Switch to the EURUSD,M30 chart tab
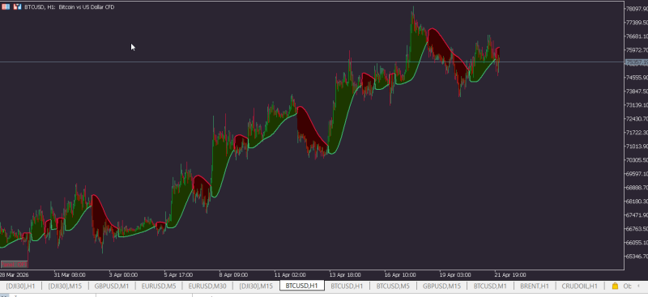 (x=207, y=286)
